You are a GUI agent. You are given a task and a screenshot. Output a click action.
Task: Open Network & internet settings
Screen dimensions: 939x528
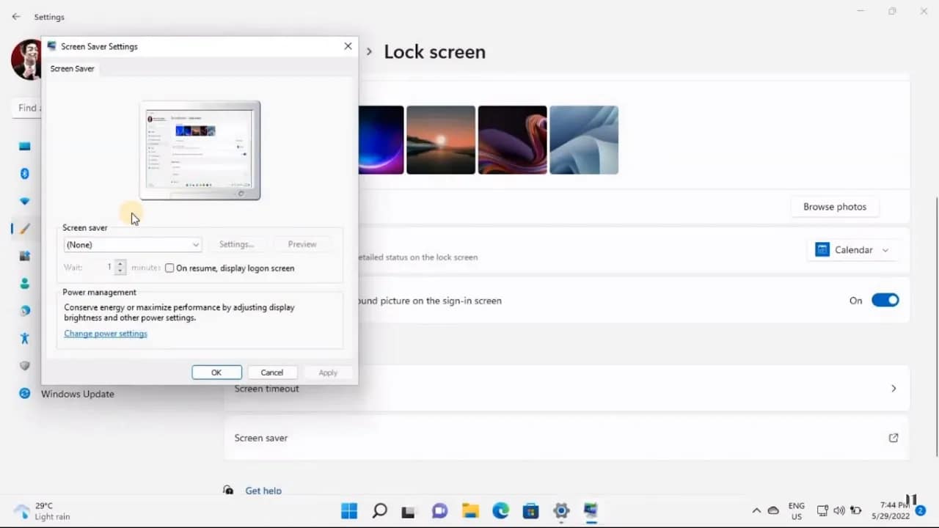tap(24, 201)
